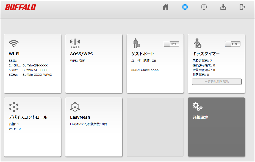Click the logout icon
255x162 pixels.
pos(242,7)
